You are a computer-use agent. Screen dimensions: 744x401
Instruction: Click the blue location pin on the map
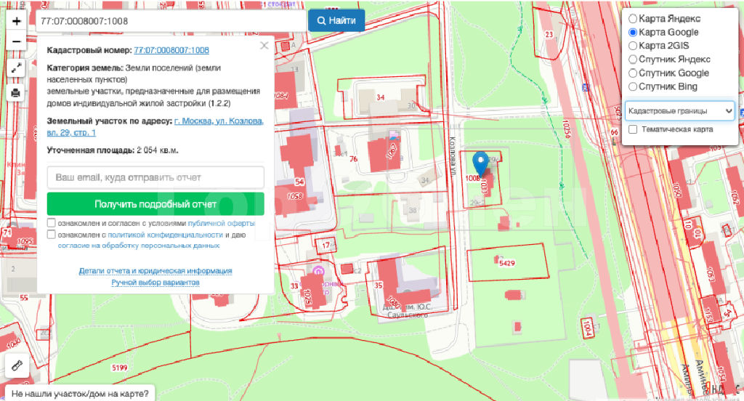(x=480, y=164)
